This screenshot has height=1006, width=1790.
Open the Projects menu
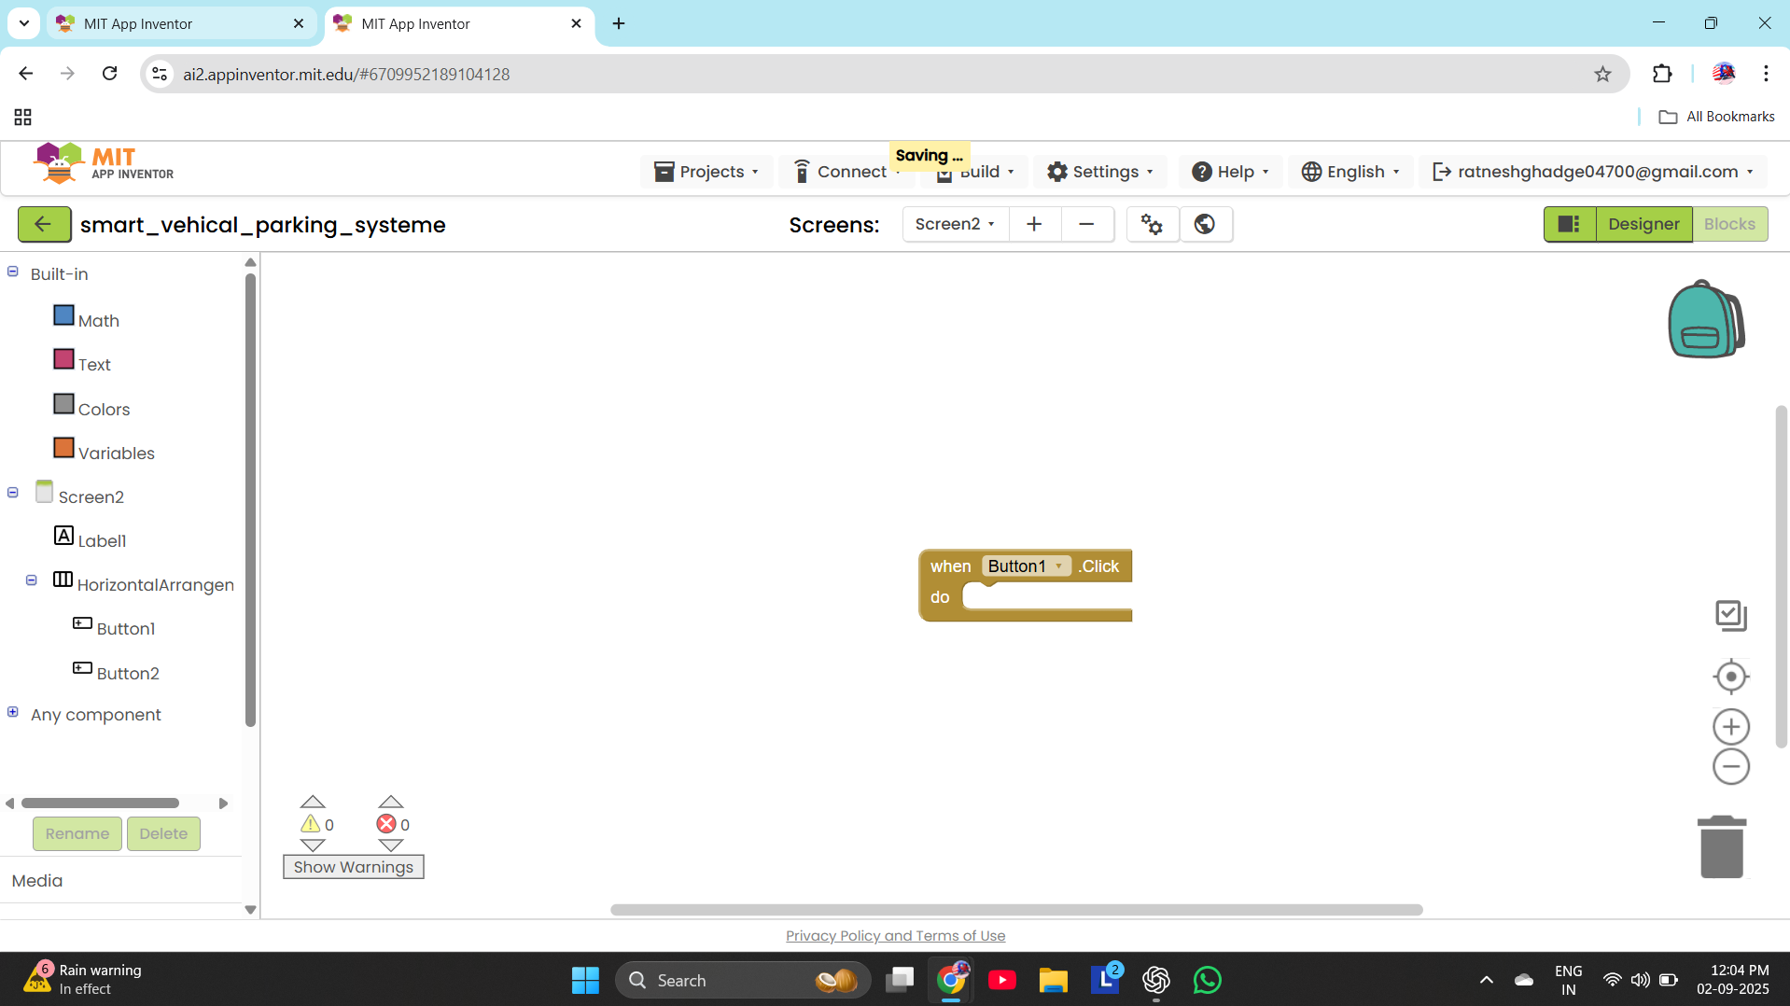click(x=706, y=172)
